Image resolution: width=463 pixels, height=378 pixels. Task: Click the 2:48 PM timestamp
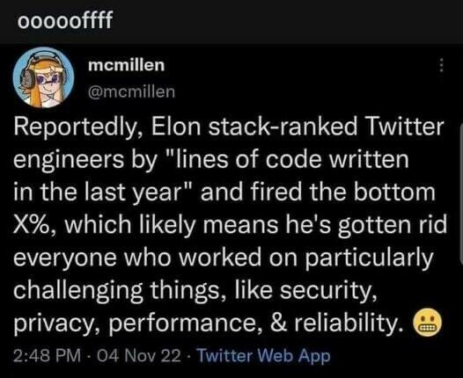point(47,355)
